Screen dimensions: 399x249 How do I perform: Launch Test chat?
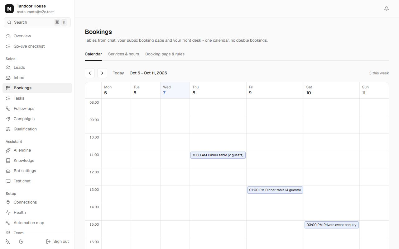[37, 181]
